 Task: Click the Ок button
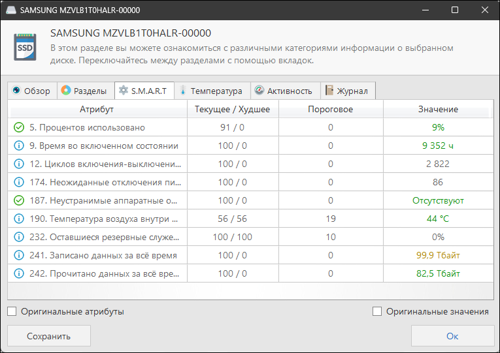452,336
